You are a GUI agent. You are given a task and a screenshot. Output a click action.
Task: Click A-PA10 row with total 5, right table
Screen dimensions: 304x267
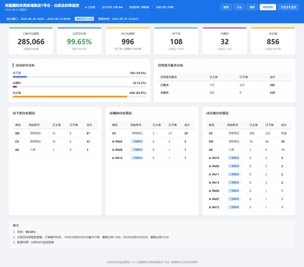pyautogui.click(x=249, y=158)
